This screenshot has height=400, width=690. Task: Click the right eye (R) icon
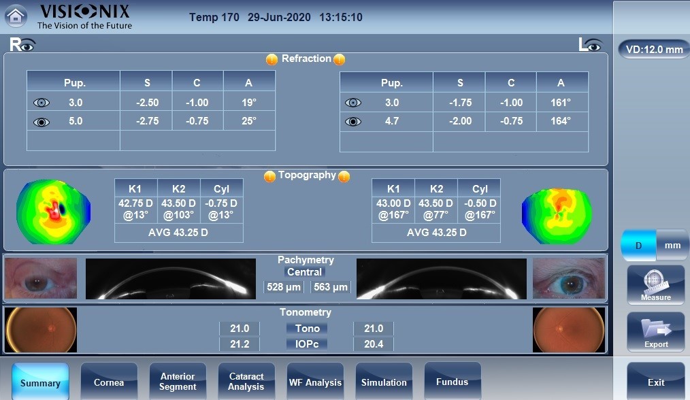[22, 46]
